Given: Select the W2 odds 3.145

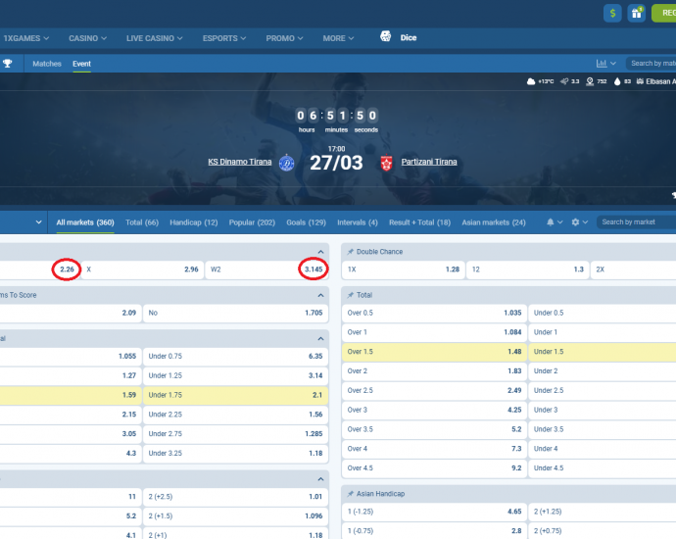Looking at the screenshot, I should tap(266, 269).
